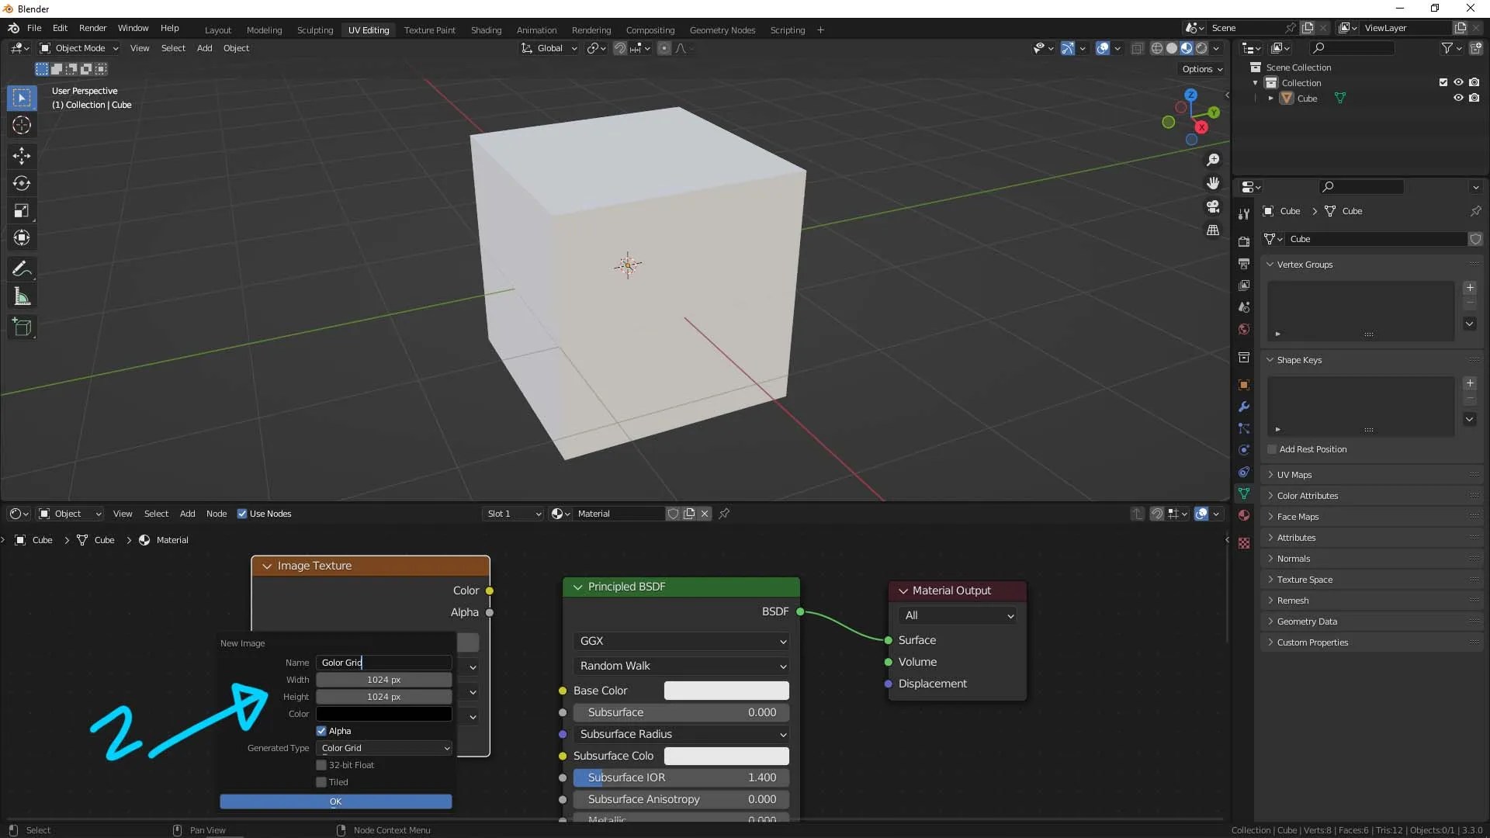Select the Measure tool

(x=22, y=296)
